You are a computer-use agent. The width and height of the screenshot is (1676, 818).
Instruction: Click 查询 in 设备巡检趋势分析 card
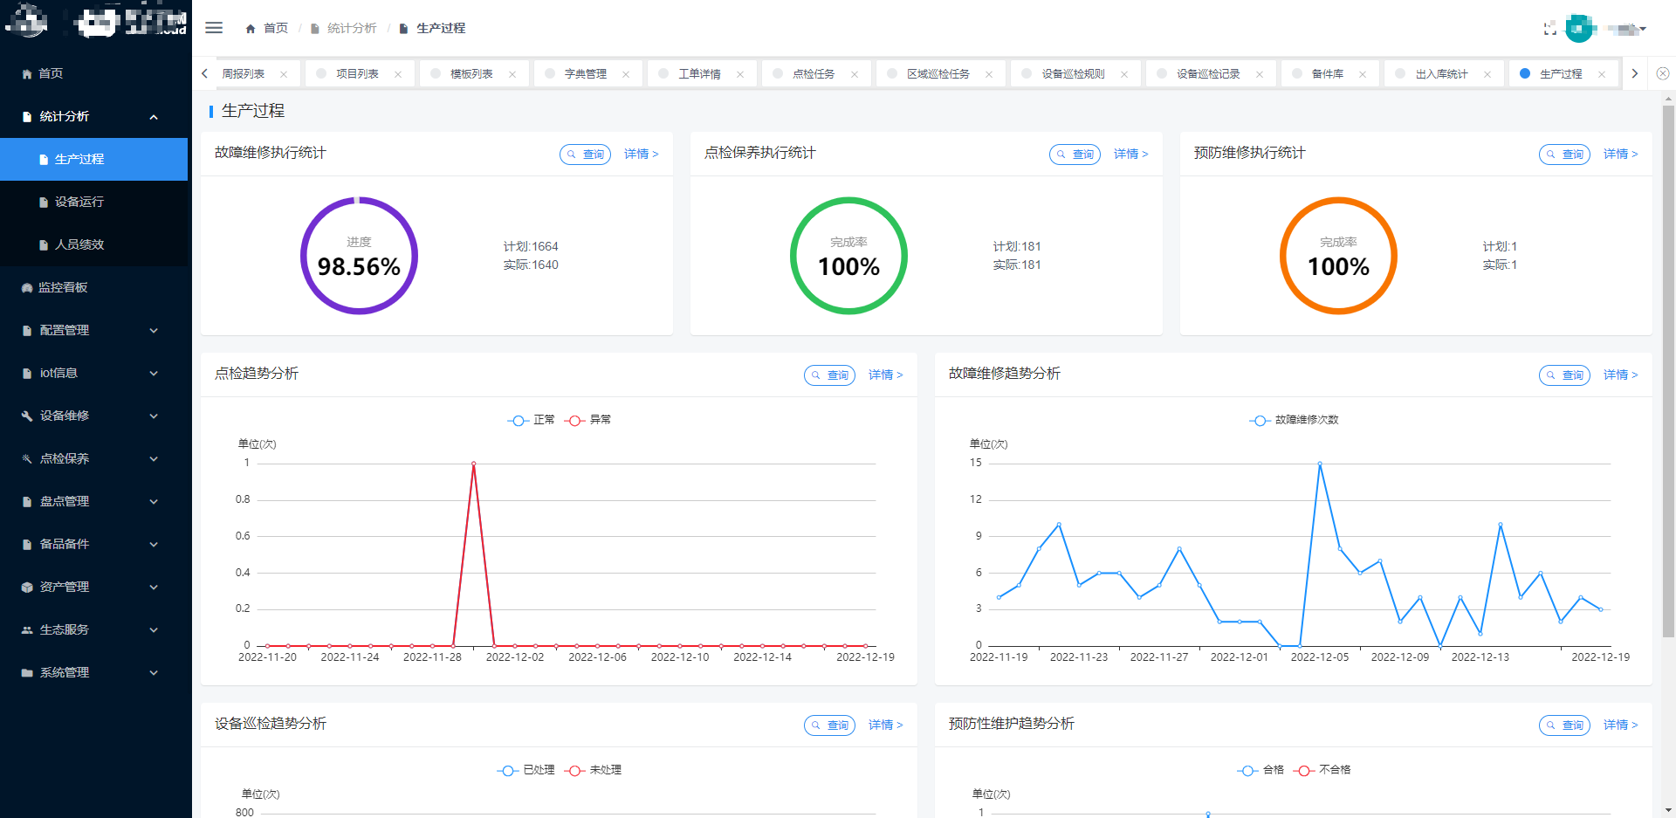tap(829, 725)
